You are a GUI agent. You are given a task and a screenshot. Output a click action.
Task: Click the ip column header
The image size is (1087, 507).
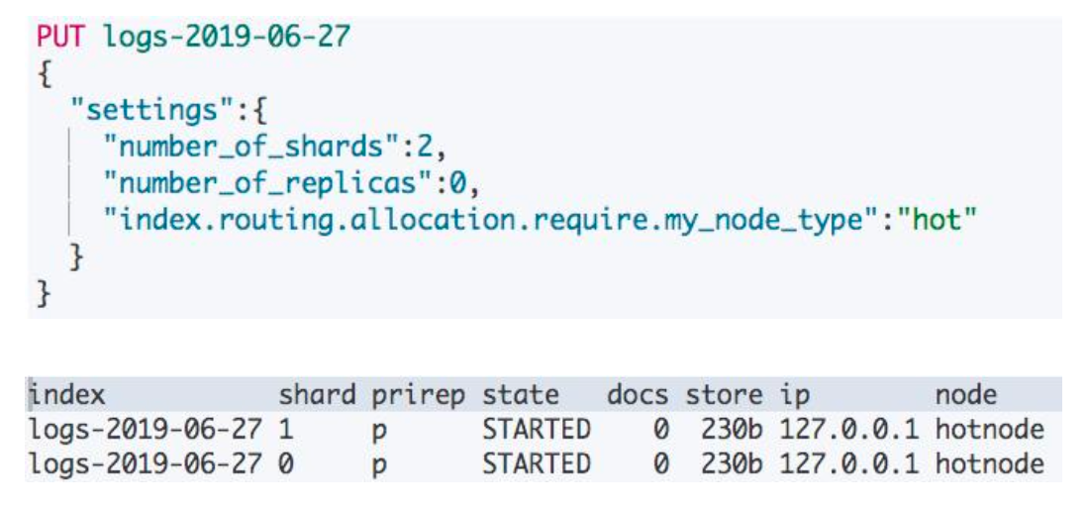point(794,396)
